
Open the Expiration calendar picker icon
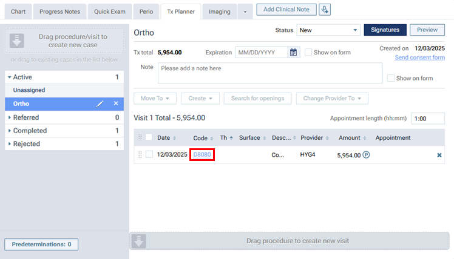[294, 52]
